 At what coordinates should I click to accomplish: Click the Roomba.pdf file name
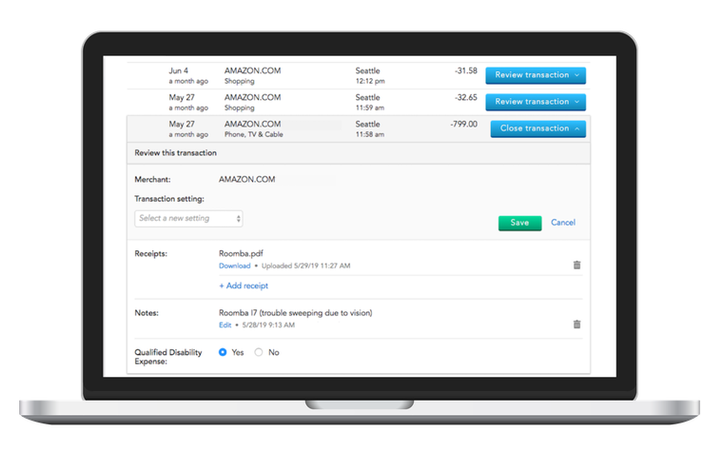[242, 253]
